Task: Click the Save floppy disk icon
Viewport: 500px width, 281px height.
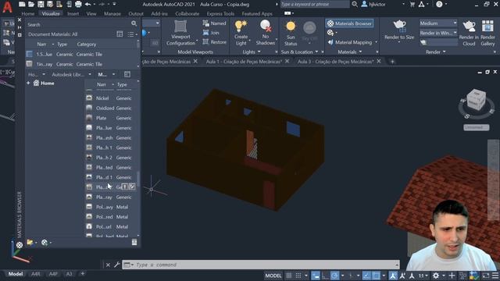Action: point(41,4)
